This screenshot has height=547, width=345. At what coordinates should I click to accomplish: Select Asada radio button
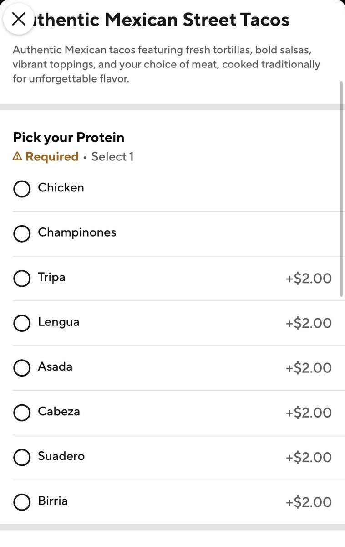point(22,367)
